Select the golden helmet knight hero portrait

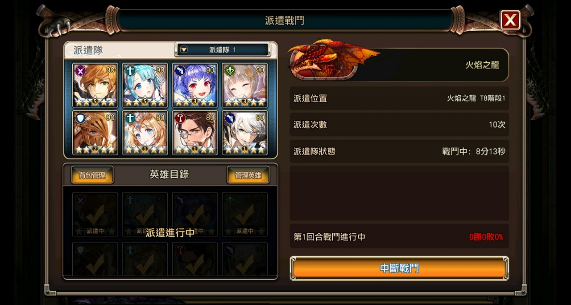(x=95, y=133)
